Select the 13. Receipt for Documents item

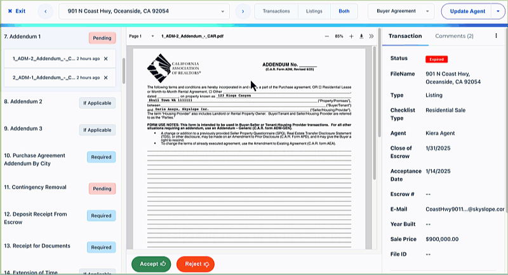[37, 246]
